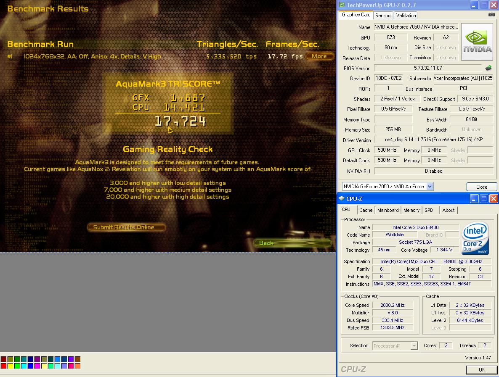Click the GPU-Z Close button
The width and height of the screenshot is (499, 377).
(x=481, y=187)
